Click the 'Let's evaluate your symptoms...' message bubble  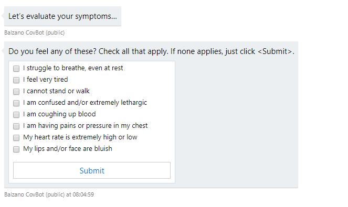pos(62,16)
